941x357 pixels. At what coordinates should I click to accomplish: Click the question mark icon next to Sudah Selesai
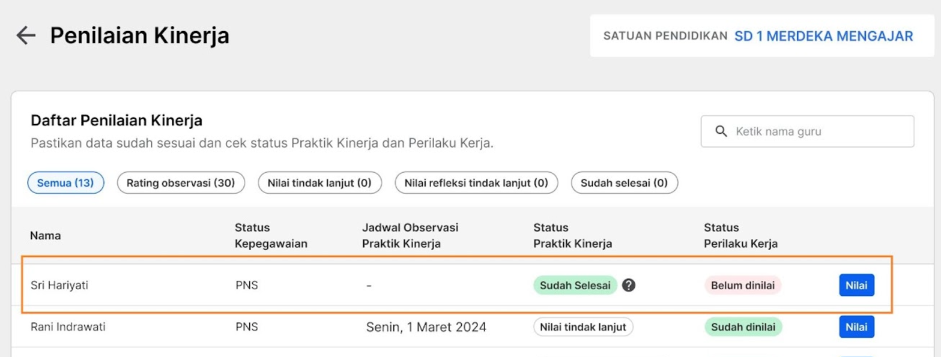[628, 286]
